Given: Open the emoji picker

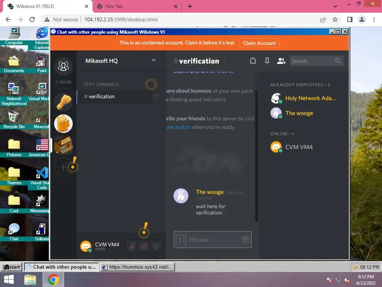Looking at the screenshot, I should coord(245,239).
